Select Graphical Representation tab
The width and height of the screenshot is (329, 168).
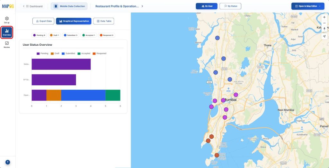74,21
